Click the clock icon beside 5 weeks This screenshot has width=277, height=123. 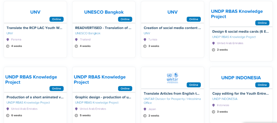click(76, 116)
